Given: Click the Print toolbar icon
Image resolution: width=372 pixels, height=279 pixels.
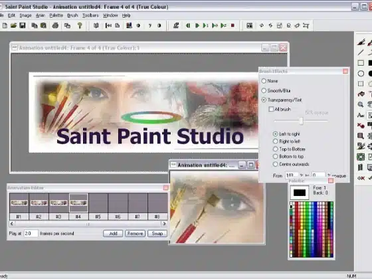Looking at the screenshot, I should click(x=55, y=25).
